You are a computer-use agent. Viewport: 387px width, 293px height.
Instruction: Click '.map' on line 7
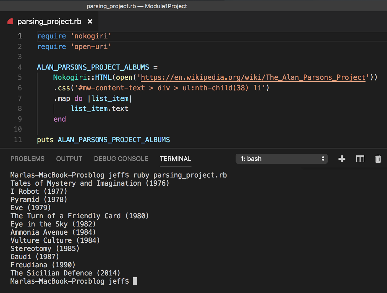tap(62, 98)
